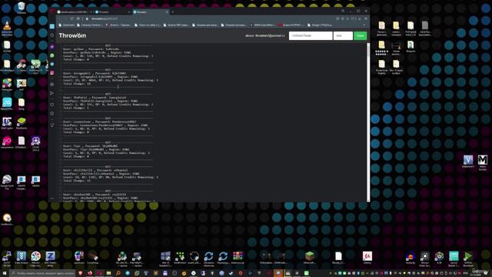Select the purple V desktop icon
The width and height of the screenshot is (492, 277).
click(x=468, y=161)
